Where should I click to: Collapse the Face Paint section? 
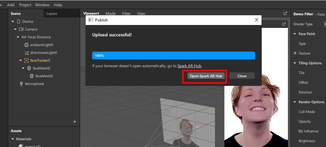pyautogui.click(x=295, y=34)
